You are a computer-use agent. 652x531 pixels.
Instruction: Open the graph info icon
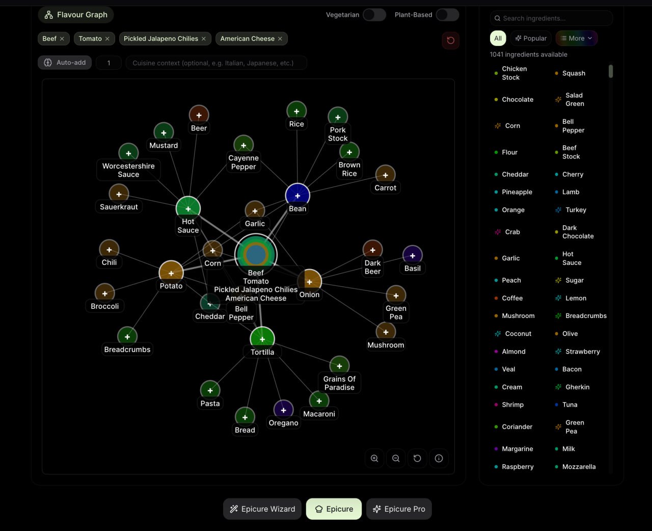coord(439,458)
